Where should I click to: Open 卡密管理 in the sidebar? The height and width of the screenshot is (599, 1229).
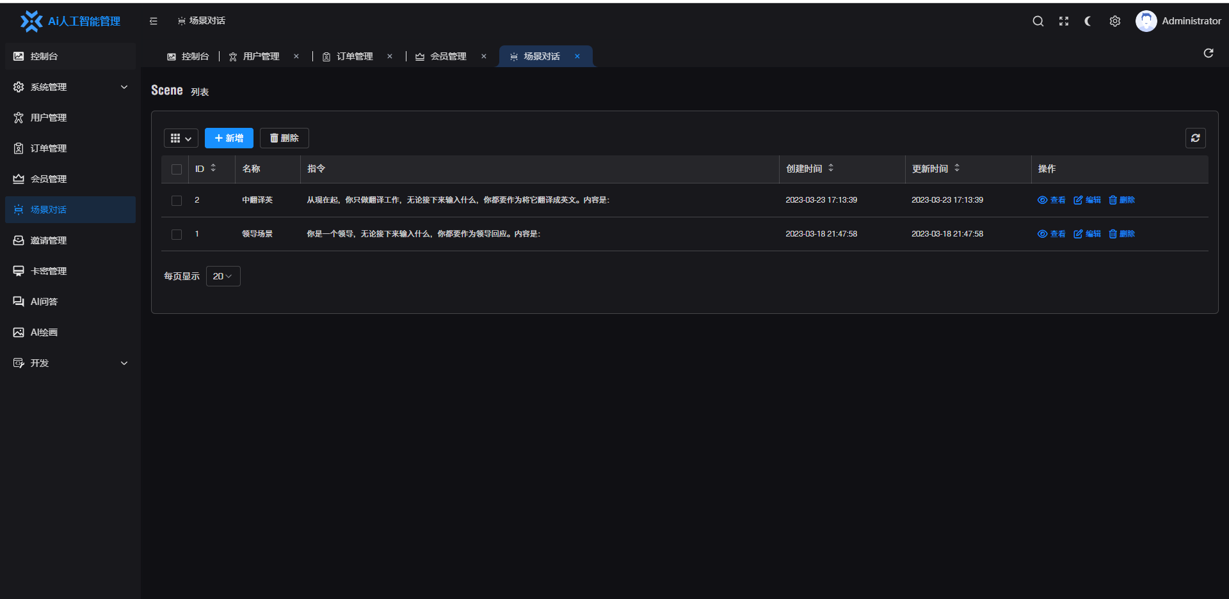coord(49,271)
